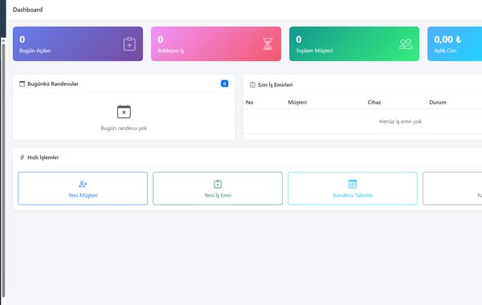Click the people icon on Toplam Müşteri card

pyautogui.click(x=406, y=44)
